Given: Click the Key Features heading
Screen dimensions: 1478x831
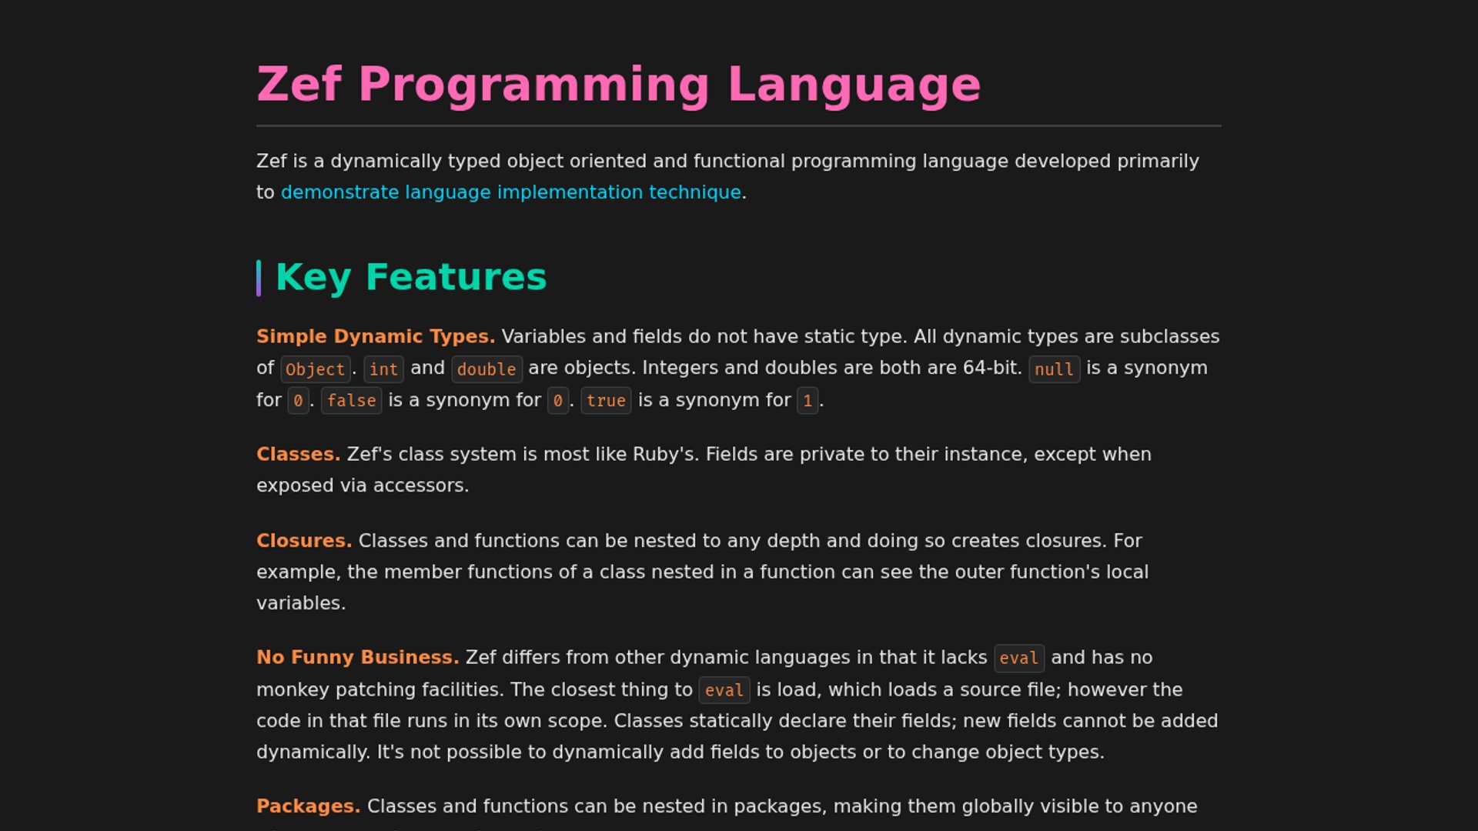Looking at the screenshot, I should [x=410, y=277].
